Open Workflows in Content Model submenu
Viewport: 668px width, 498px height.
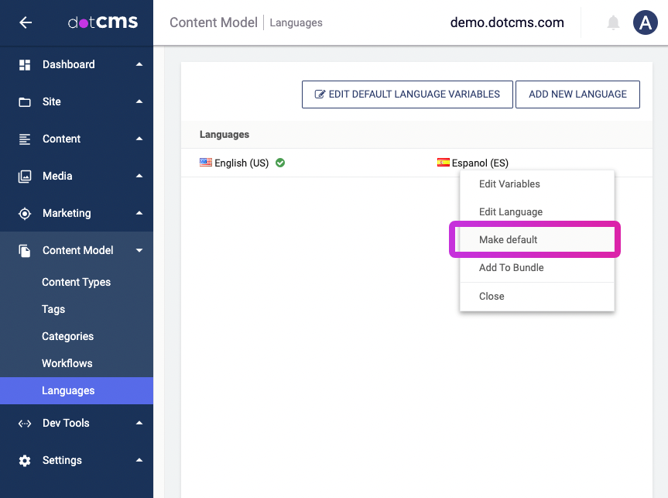coord(67,363)
